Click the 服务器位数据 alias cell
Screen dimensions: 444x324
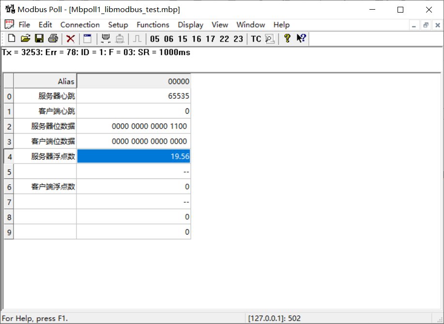(46, 126)
